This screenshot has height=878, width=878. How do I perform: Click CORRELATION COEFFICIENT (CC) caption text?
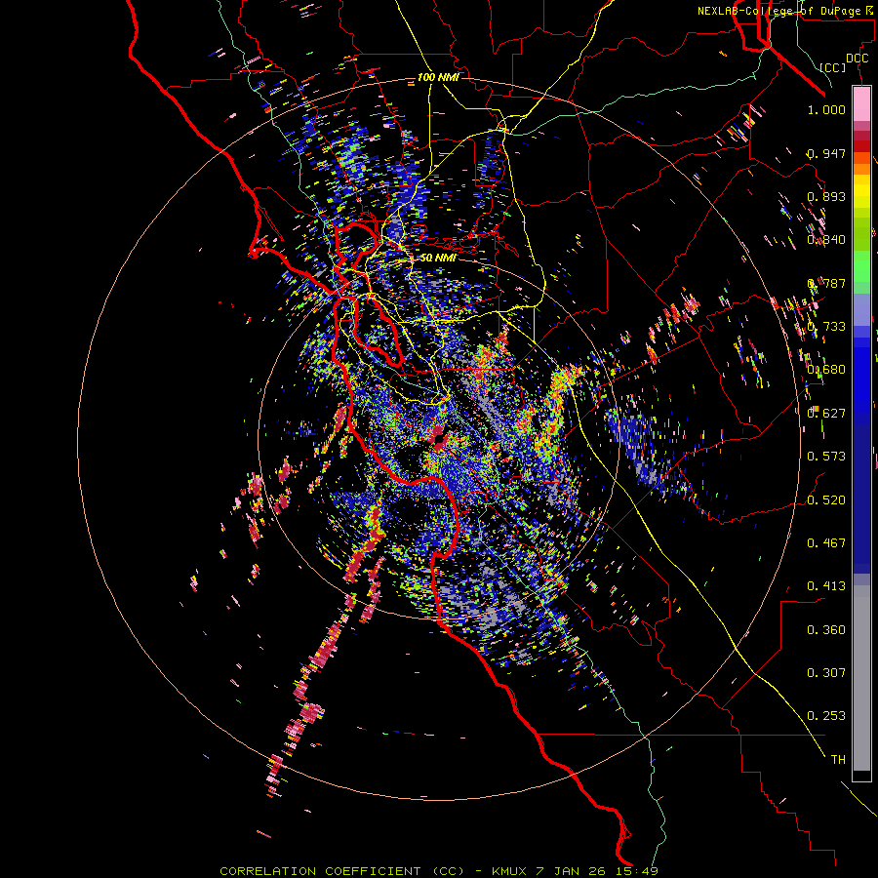coord(342,871)
